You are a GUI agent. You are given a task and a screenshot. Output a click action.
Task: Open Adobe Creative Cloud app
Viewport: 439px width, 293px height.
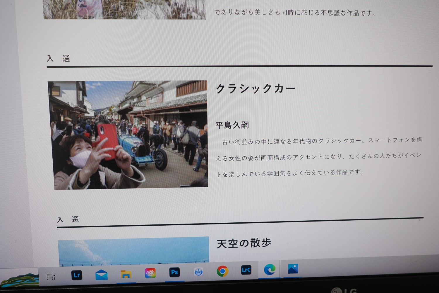(x=150, y=273)
